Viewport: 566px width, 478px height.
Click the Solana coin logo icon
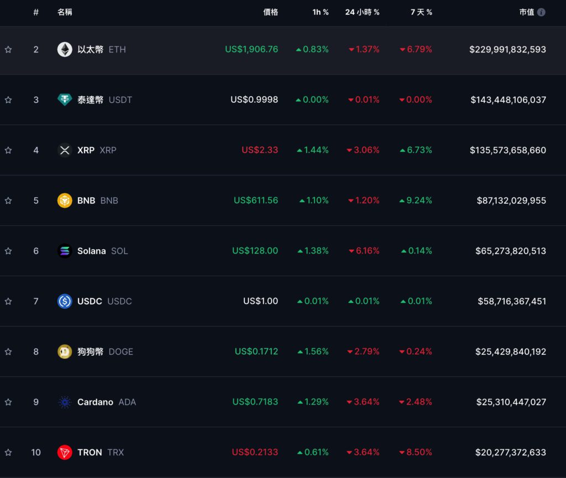[x=65, y=251]
